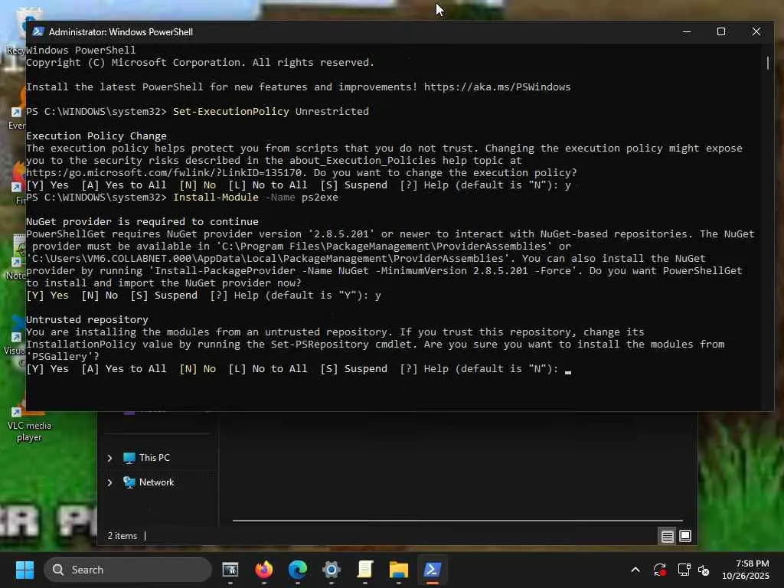Click the PowerShell icon in the title bar
The image size is (784, 588).
coord(38,31)
